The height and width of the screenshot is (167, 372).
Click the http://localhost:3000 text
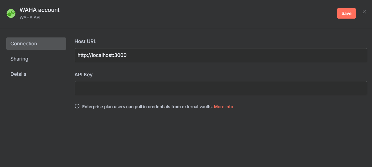[102, 55]
